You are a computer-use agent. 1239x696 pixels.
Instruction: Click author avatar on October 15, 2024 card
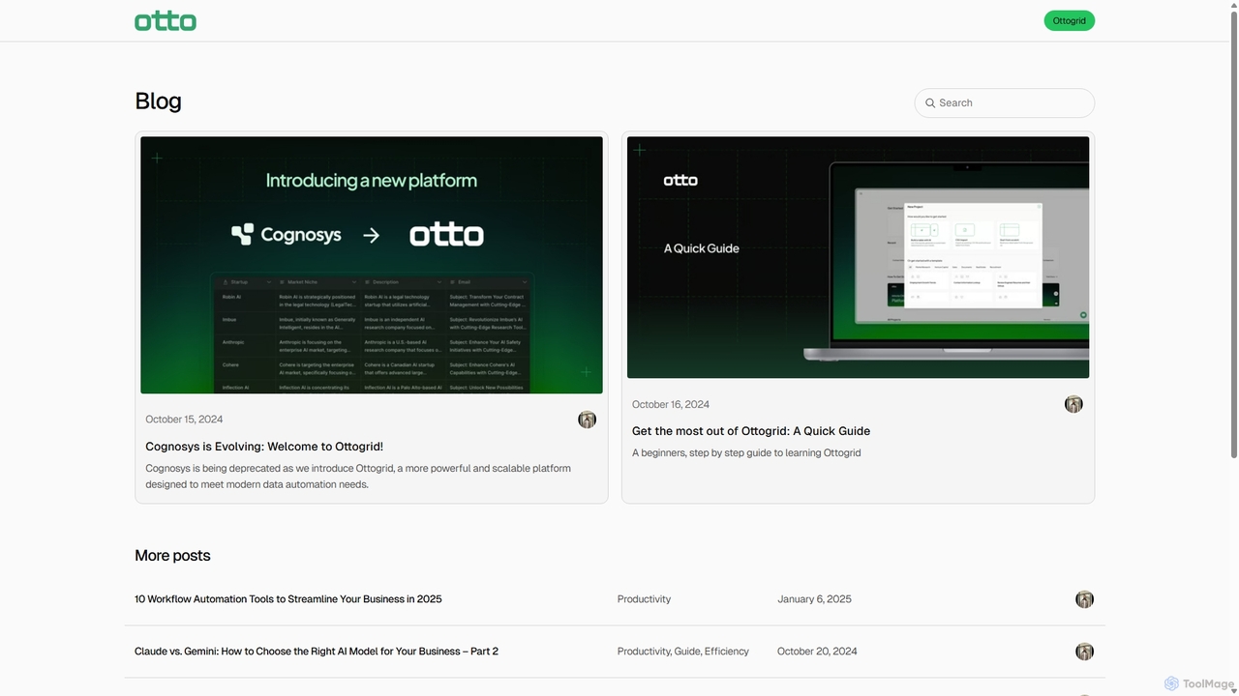pos(587,420)
